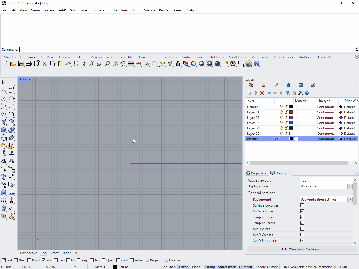Toggle the Near osnap checkbox
The width and height of the screenshot is (359, 269).
pyautogui.click(x=16, y=260)
